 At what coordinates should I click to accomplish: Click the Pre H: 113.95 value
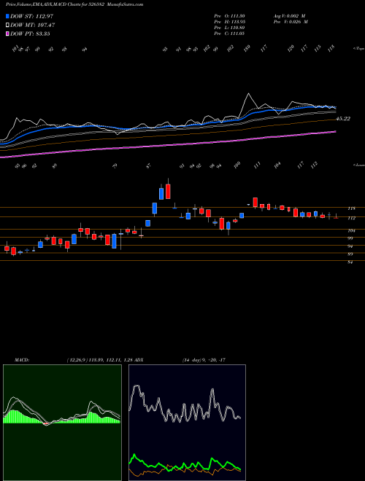click(229, 22)
